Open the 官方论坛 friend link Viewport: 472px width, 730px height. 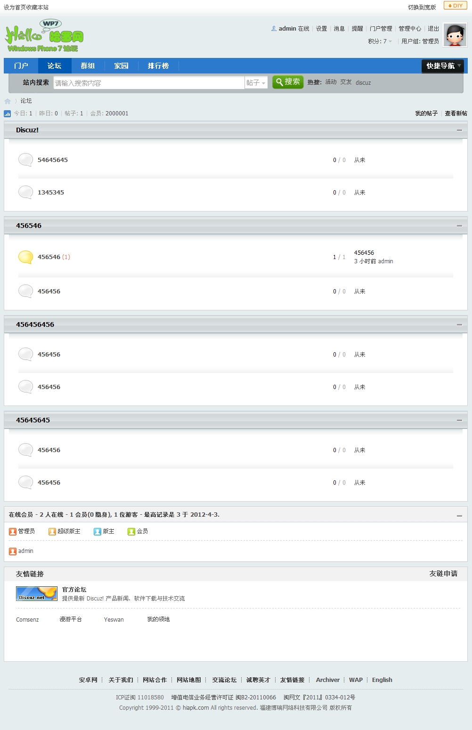[74, 590]
